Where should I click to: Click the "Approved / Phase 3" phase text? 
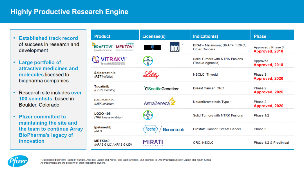coord(269,47)
